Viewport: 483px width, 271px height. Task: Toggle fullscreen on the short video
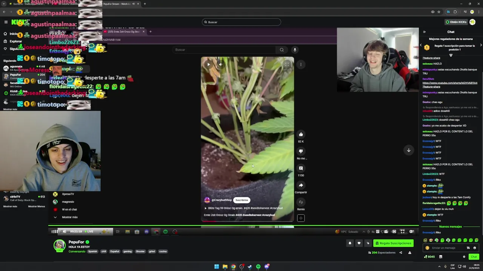coord(287,64)
